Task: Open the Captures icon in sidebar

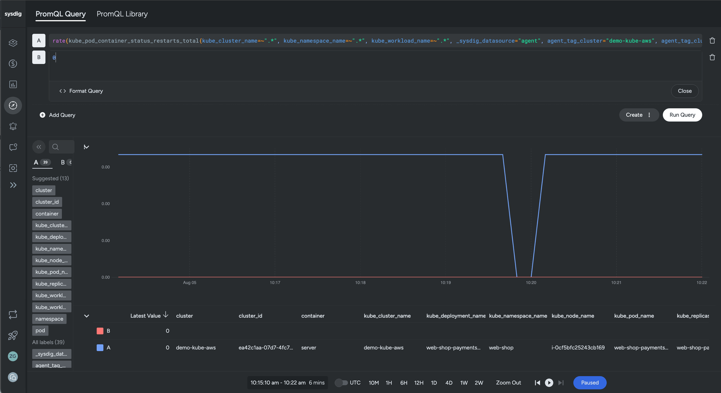Action: (13, 168)
